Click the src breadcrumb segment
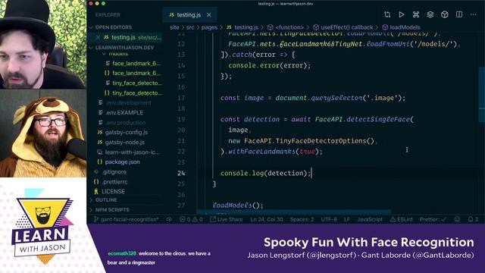Viewport: 485px width, 273px height. click(x=190, y=27)
